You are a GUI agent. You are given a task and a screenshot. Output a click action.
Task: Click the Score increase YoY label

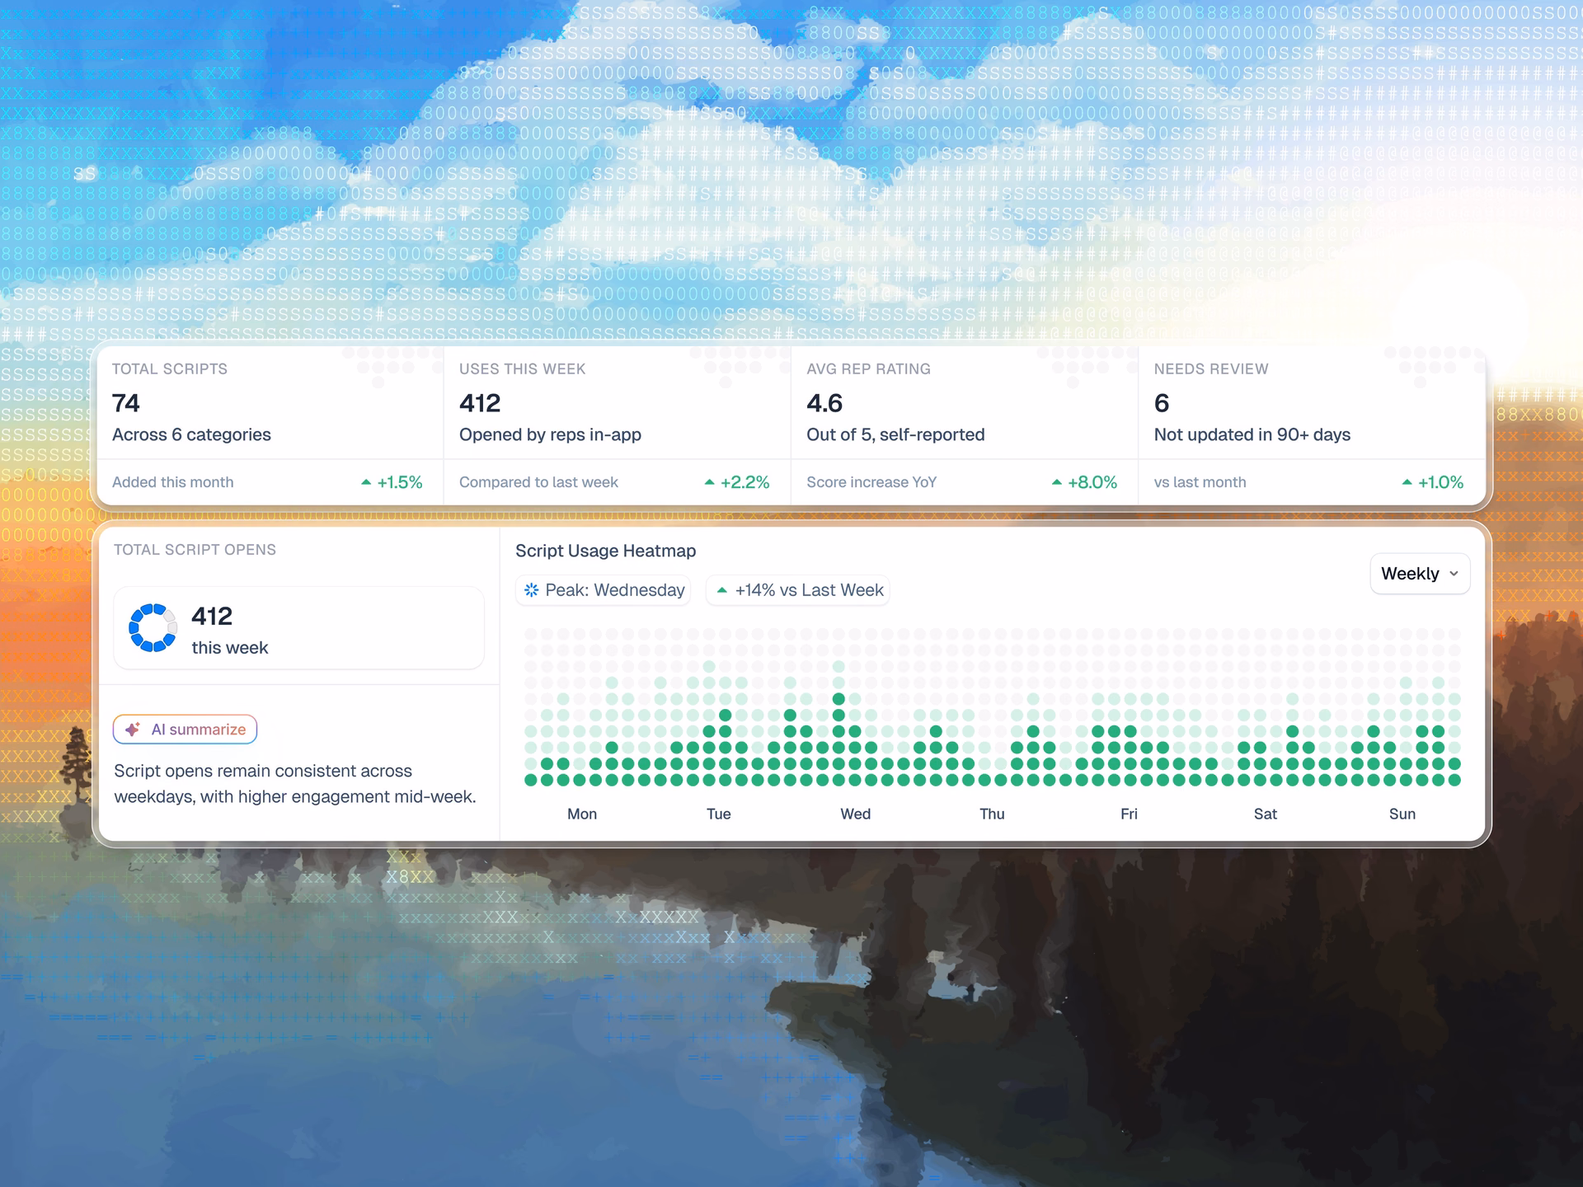871,482
